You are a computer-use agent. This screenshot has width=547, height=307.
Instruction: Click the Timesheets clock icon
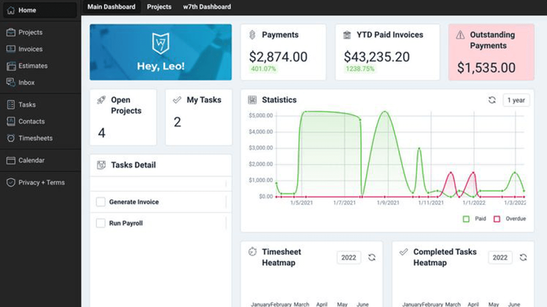coord(11,138)
